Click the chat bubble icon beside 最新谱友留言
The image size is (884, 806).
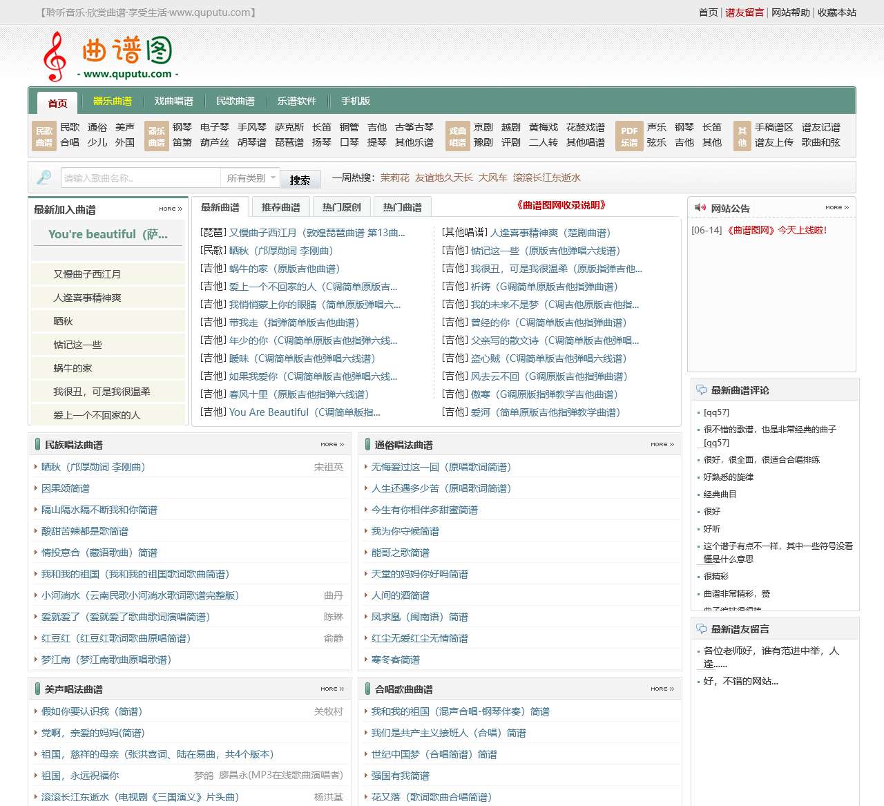(702, 629)
